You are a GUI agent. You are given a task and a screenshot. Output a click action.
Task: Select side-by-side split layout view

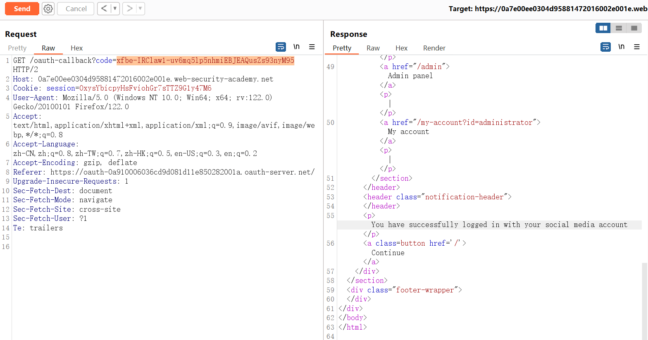(x=603, y=28)
